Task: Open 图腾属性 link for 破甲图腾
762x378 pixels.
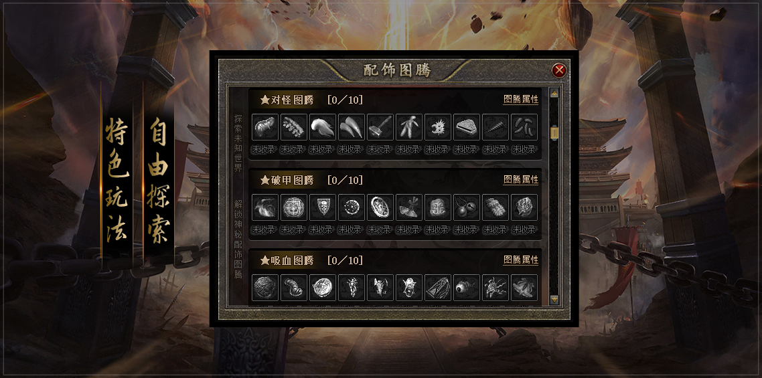Action: pyautogui.click(x=521, y=180)
